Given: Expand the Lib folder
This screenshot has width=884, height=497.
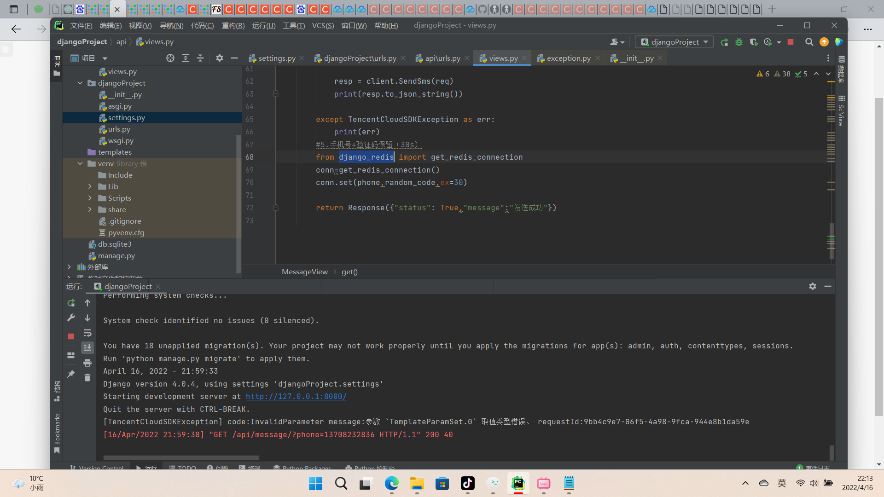Looking at the screenshot, I should pyautogui.click(x=90, y=187).
